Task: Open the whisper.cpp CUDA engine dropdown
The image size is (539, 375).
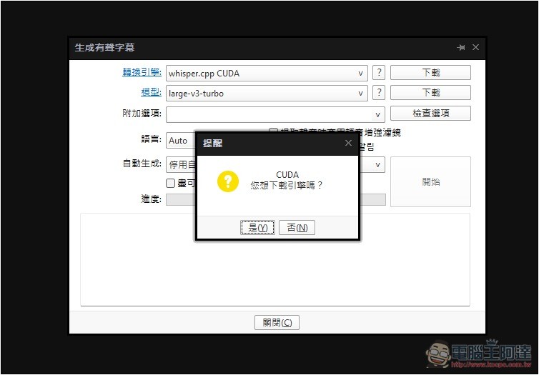Action: [267, 73]
